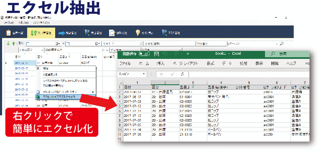The width and height of the screenshot is (321, 152).
Task: Open the ヘルプ(H) menu in the inventory app
Action: coord(23,23)
